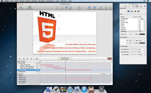Open the Main Timeline dropdown

[x=28, y=61]
